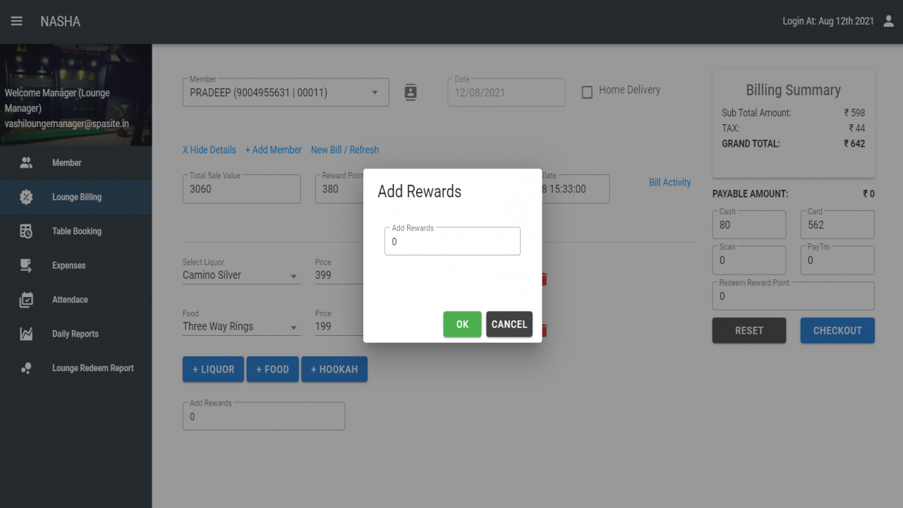Click the Add Rewards field in the dialog
Image resolution: width=903 pixels, height=508 pixels.
(x=452, y=241)
